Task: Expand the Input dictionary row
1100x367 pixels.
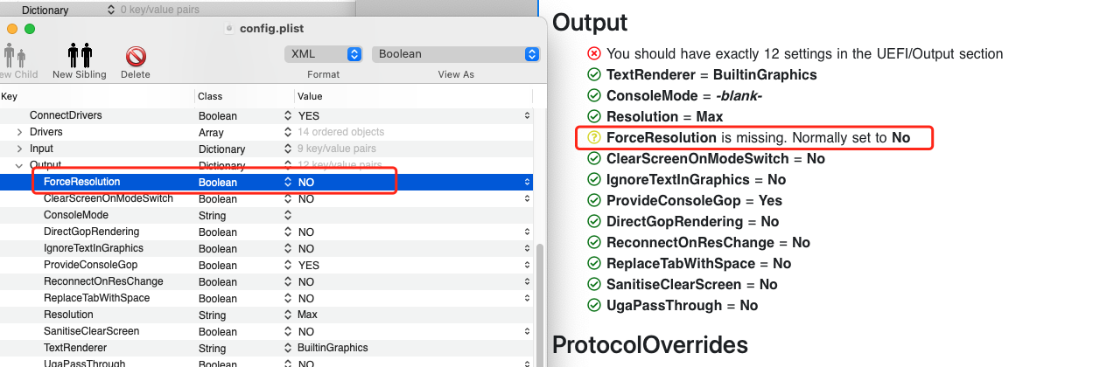Action: pyautogui.click(x=19, y=149)
